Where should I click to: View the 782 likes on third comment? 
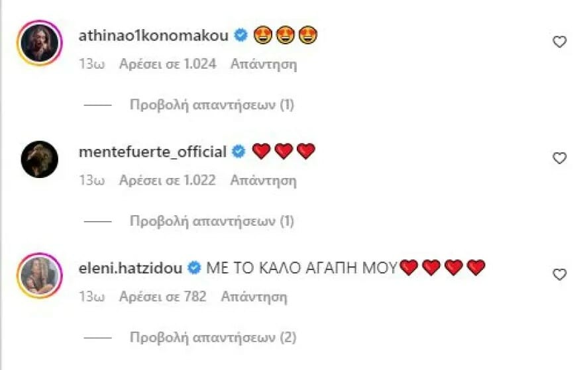163,297
